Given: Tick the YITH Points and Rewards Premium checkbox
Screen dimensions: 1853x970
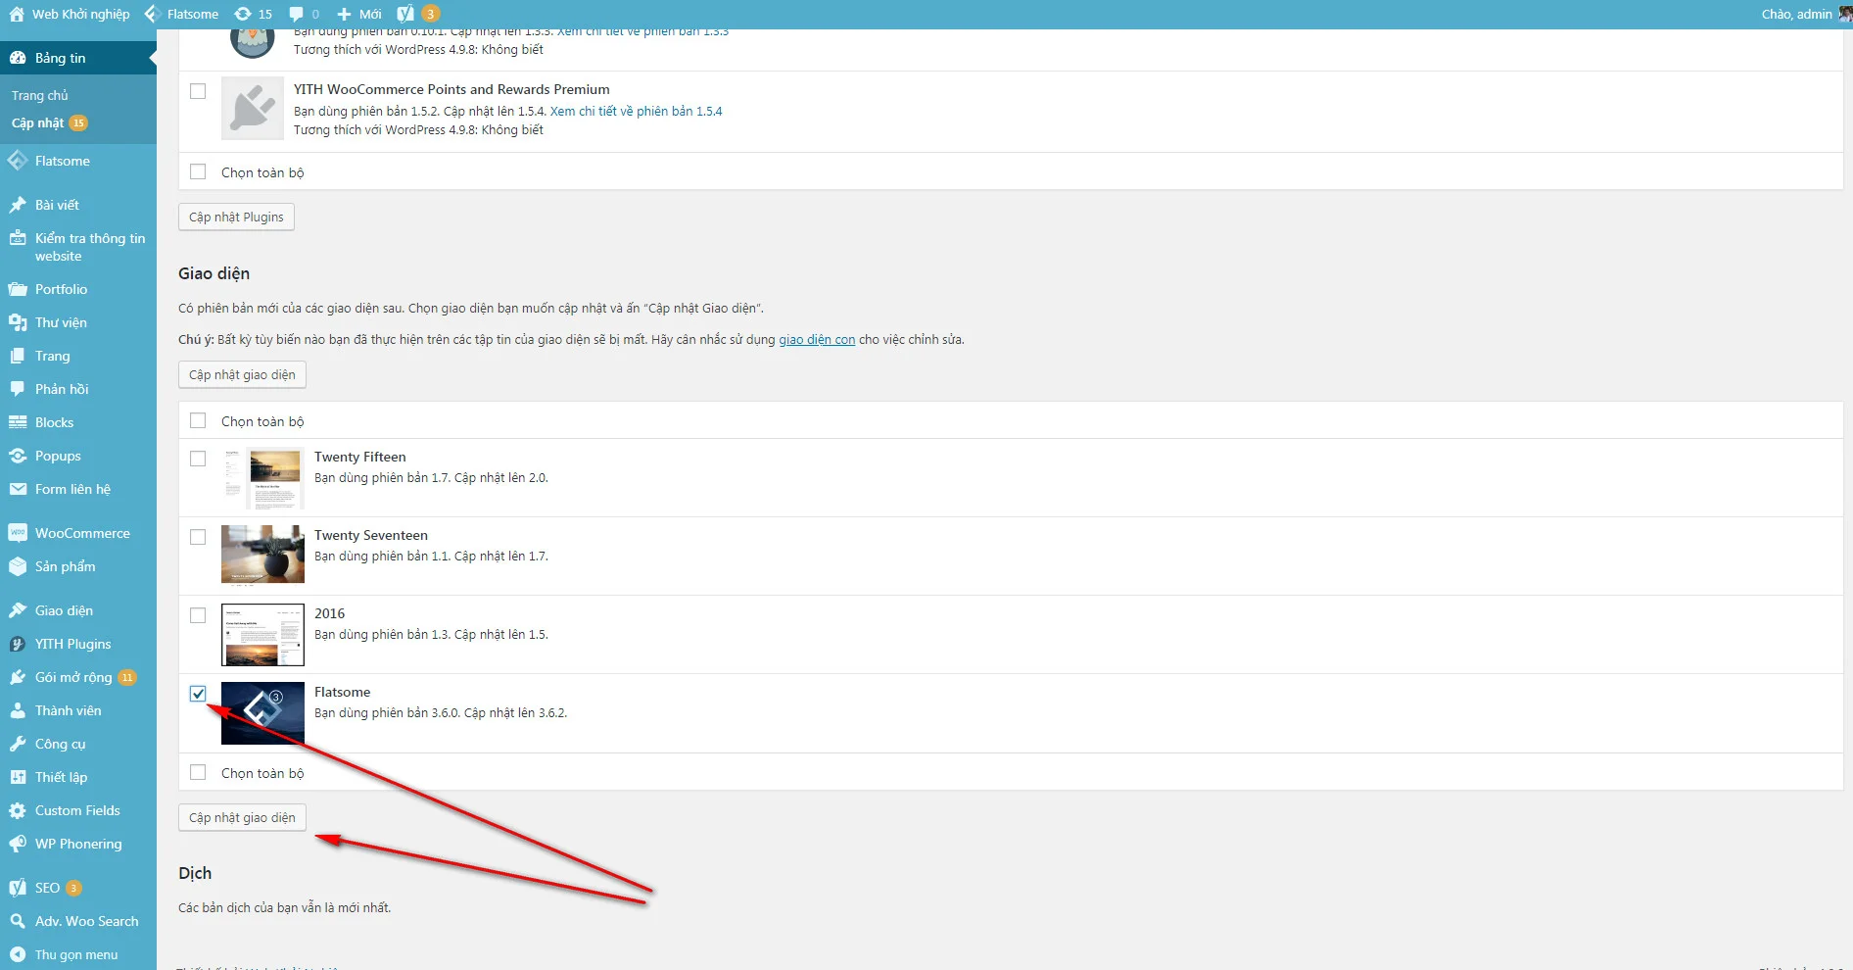Looking at the screenshot, I should tap(198, 91).
